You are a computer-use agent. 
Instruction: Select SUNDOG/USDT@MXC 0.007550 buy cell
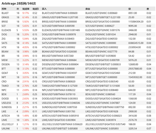point(60,107)
